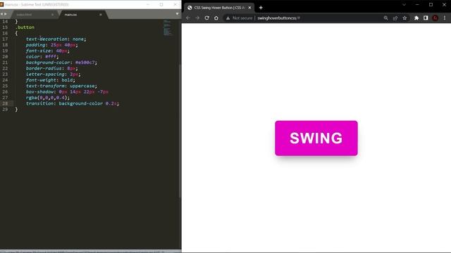
Task: Open Chrome extensions puzzle menu
Action: (x=416, y=18)
